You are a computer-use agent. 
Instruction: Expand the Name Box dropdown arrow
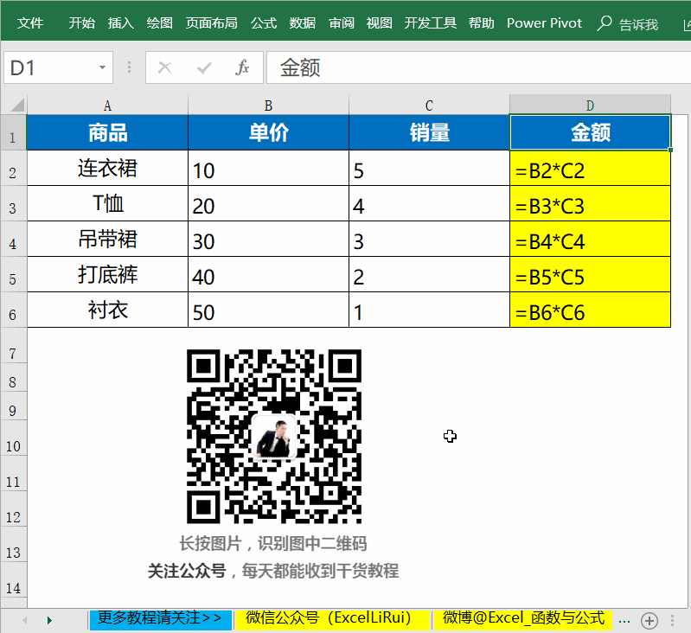(x=102, y=67)
